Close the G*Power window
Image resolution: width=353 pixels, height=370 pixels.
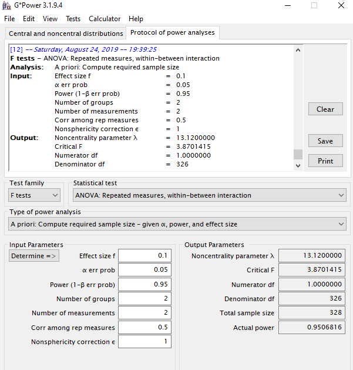pyautogui.click(x=341, y=5)
